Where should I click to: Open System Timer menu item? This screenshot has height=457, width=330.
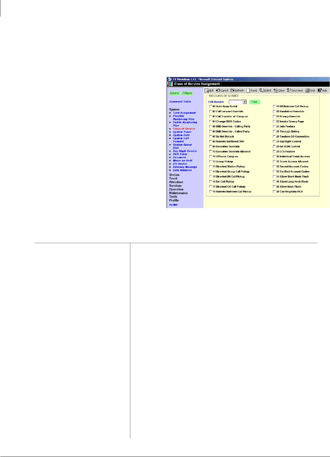(x=182, y=132)
